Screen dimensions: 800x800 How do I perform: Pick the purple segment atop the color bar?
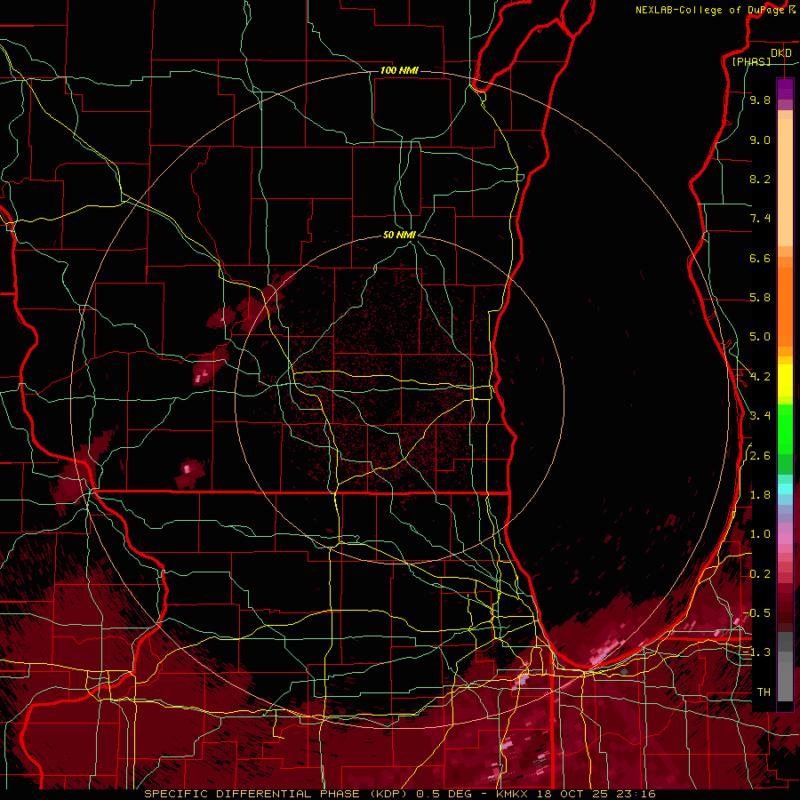pos(785,89)
